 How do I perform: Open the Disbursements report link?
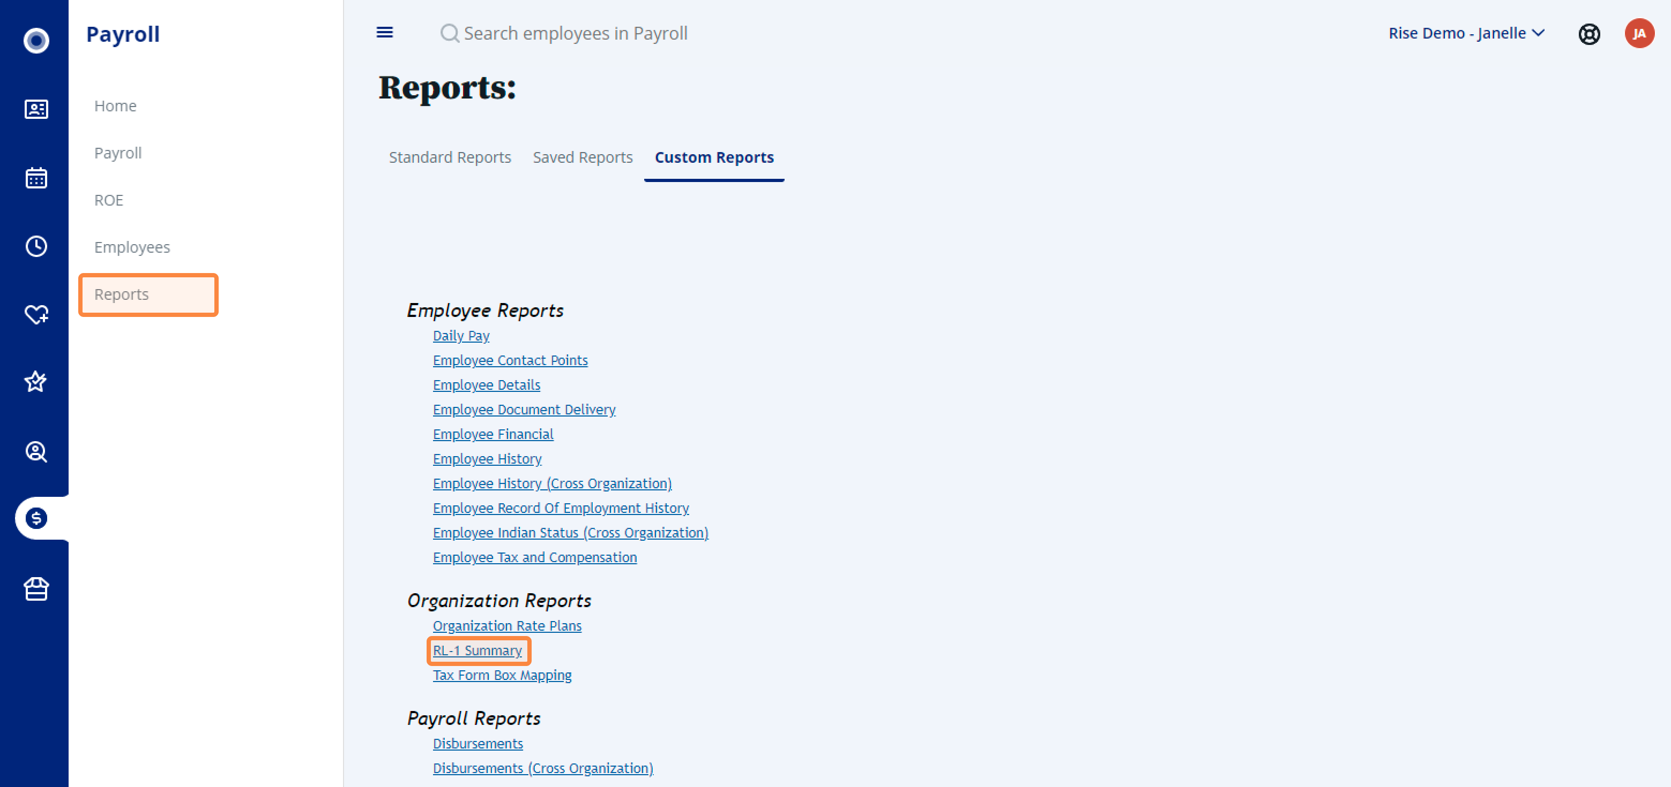click(x=478, y=744)
